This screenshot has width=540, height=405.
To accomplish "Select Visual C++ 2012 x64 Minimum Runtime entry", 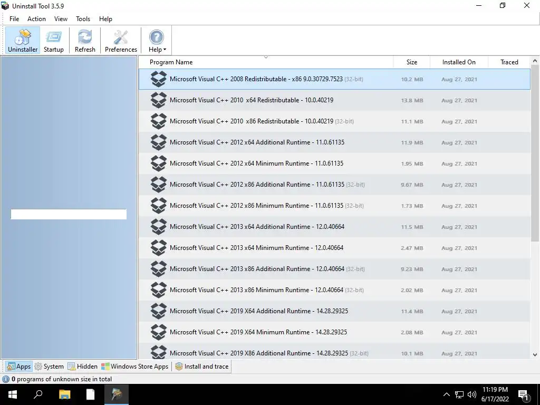I will click(x=334, y=163).
